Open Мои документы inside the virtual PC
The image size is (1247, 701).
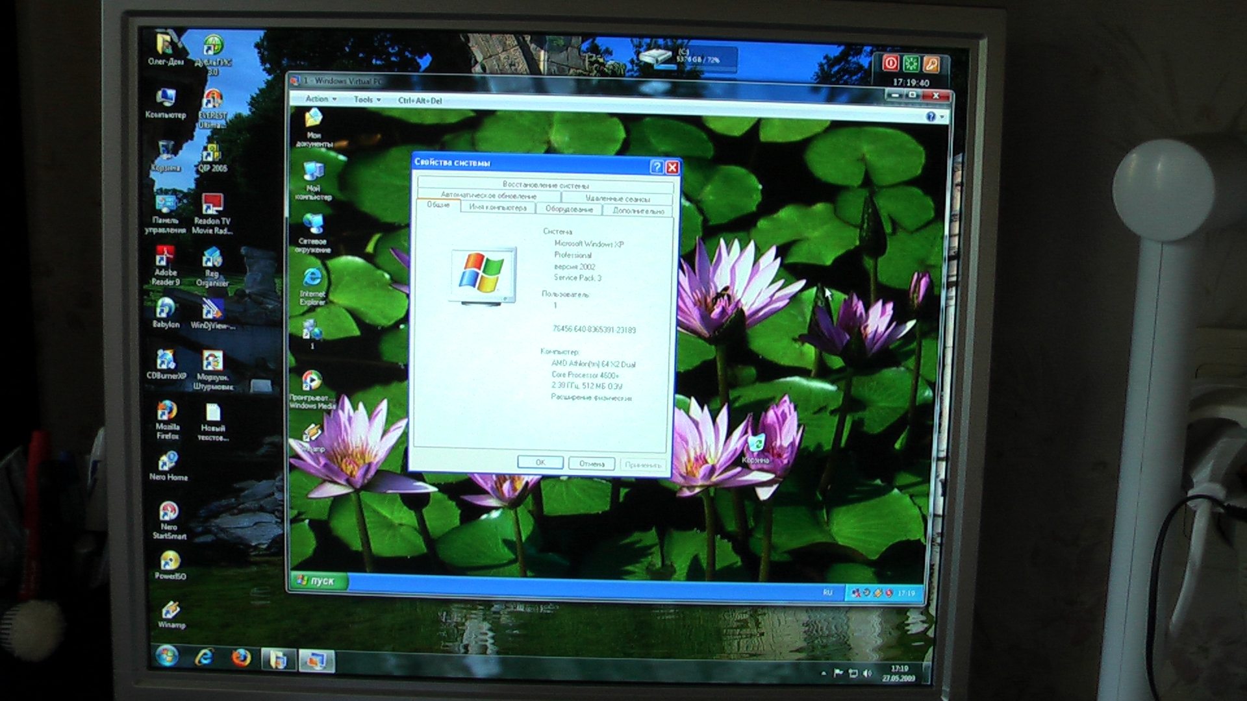click(314, 128)
